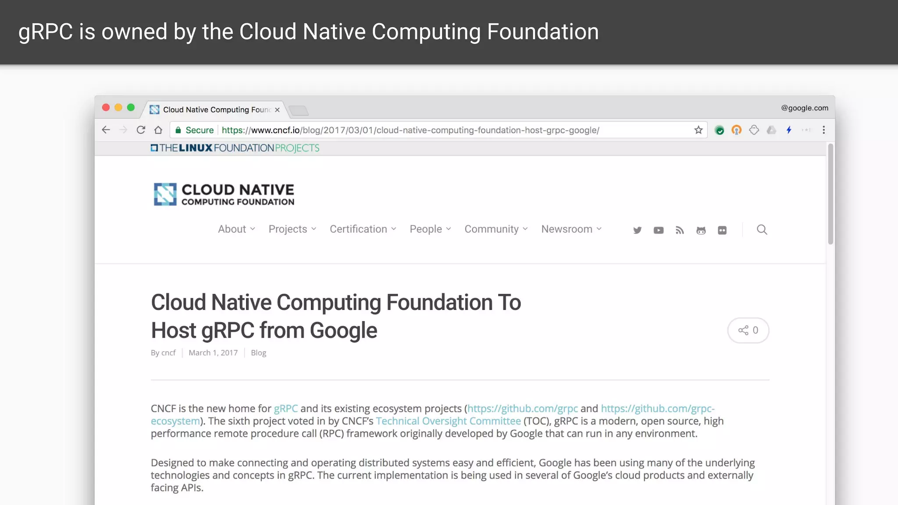This screenshot has height=505, width=898.
Task: Open a new browser tab
Action: tap(299, 110)
